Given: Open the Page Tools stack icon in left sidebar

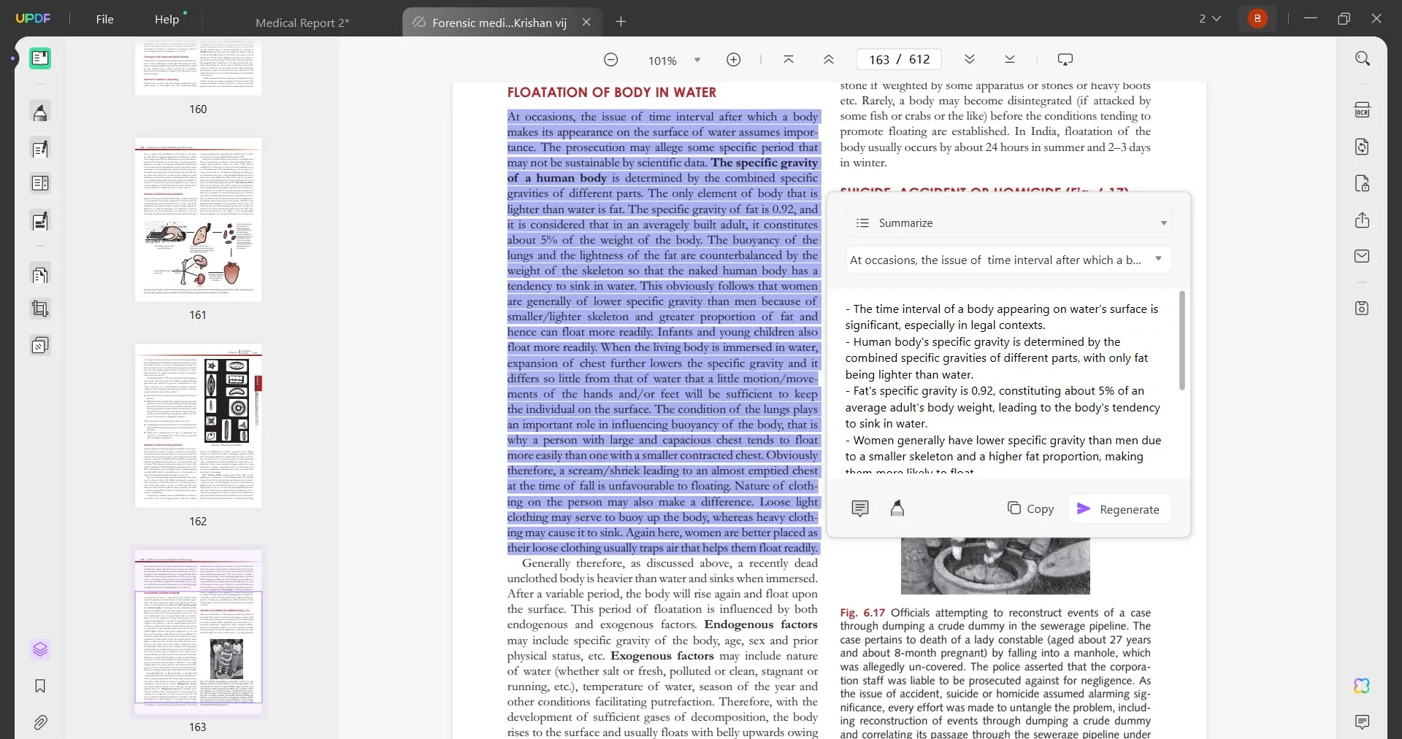Looking at the screenshot, I should pyautogui.click(x=40, y=345).
